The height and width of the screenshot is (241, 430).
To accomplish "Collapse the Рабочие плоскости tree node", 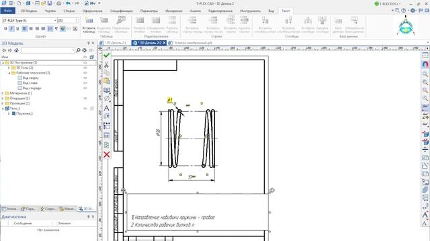I will [9, 73].
